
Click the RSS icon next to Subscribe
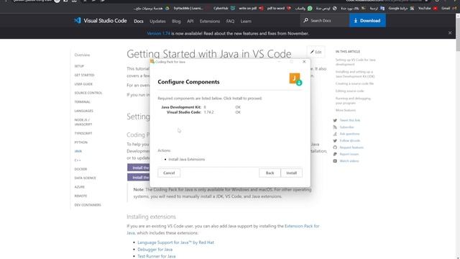pyautogui.click(x=335, y=127)
